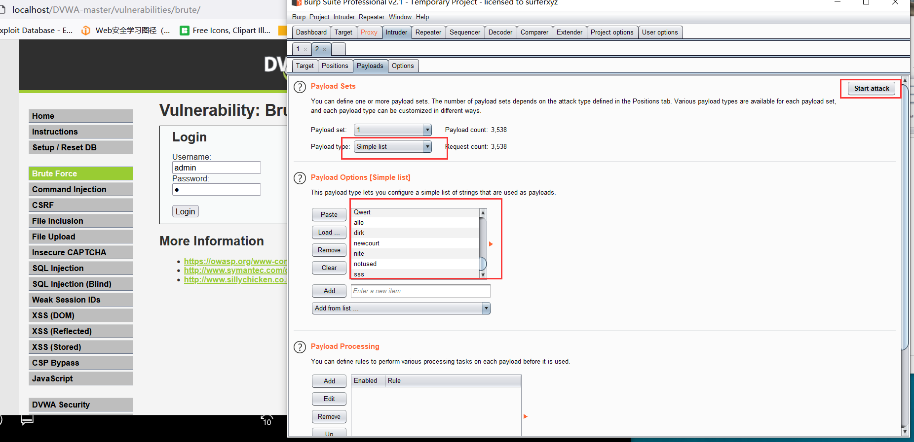Select payload entry notused
The width and height of the screenshot is (914, 442).
(x=415, y=264)
